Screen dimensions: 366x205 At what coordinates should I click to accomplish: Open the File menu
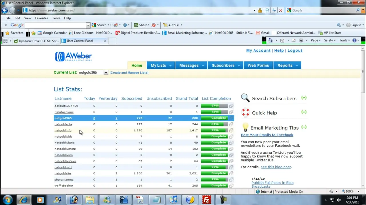click(8, 18)
